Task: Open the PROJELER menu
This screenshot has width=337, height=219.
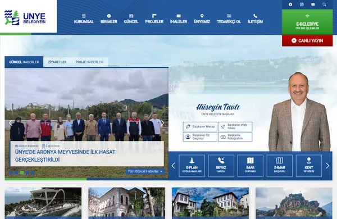Action: (154, 19)
